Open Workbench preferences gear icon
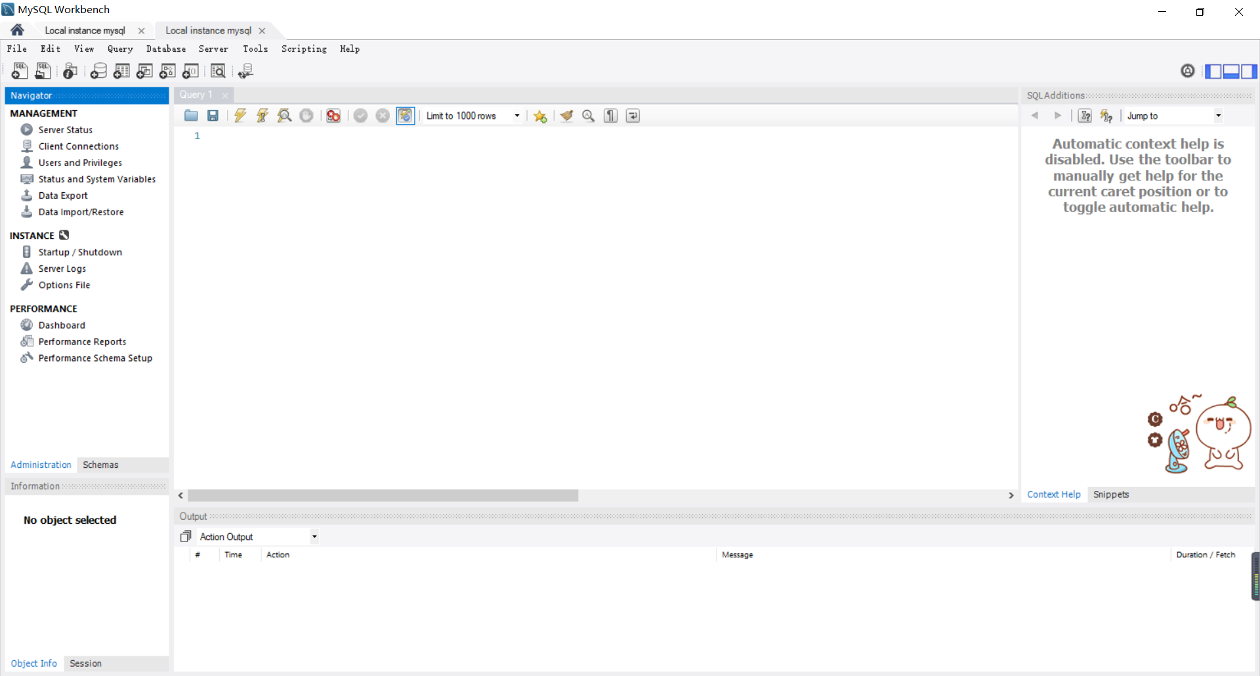 tap(1188, 71)
